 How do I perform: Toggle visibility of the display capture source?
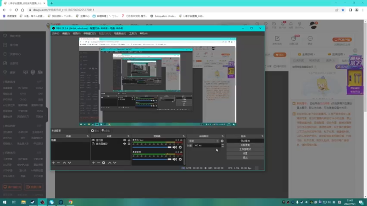pos(124,144)
